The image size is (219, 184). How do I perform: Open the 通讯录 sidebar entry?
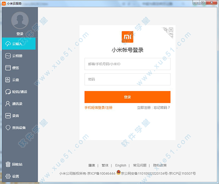point(19,104)
